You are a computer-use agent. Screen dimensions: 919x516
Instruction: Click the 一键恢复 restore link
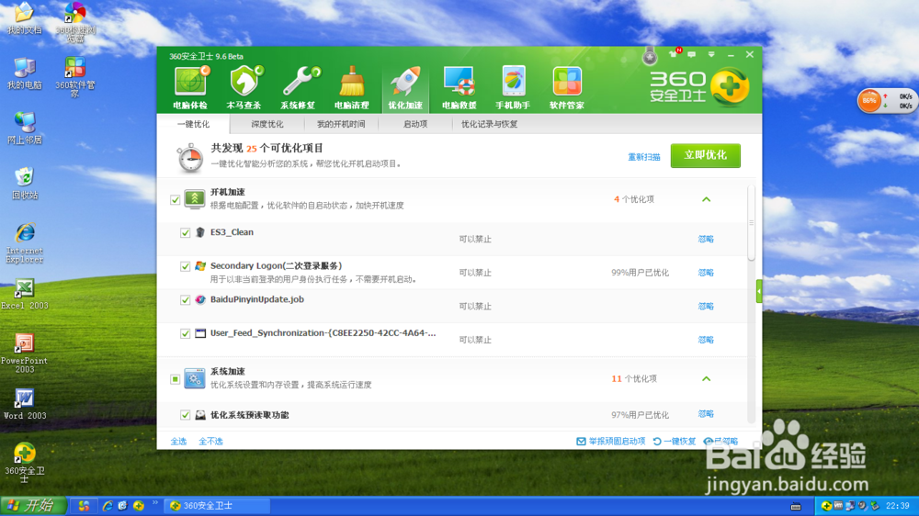coord(675,441)
